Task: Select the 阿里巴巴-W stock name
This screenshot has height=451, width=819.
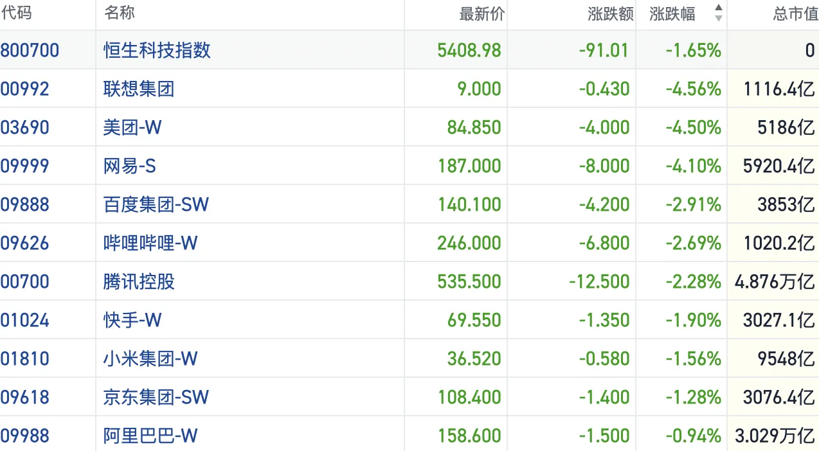Action: click(x=150, y=436)
